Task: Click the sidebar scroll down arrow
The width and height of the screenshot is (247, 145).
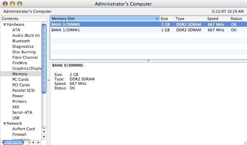Action: [44, 137]
